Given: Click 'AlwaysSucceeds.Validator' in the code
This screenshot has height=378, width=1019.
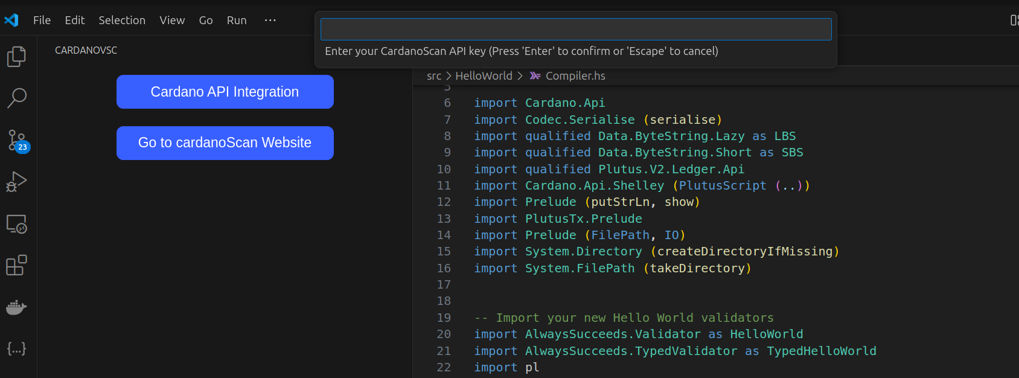Looking at the screenshot, I should [613, 335].
